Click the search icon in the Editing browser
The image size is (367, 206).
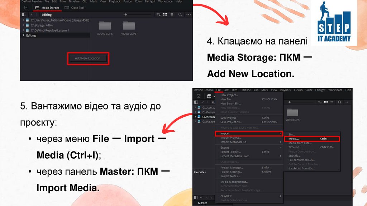[180, 14]
